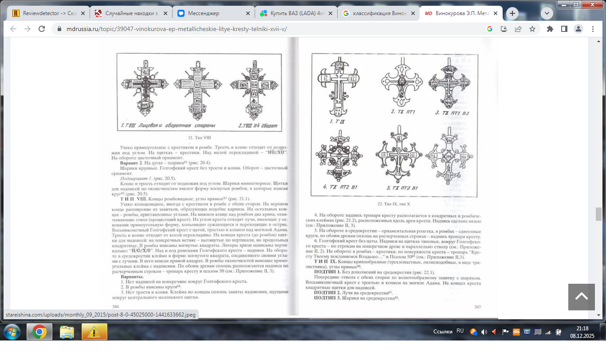Click the Google icon in address bar
The height and width of the screenshot is (364, 606).
coord(490,29)
